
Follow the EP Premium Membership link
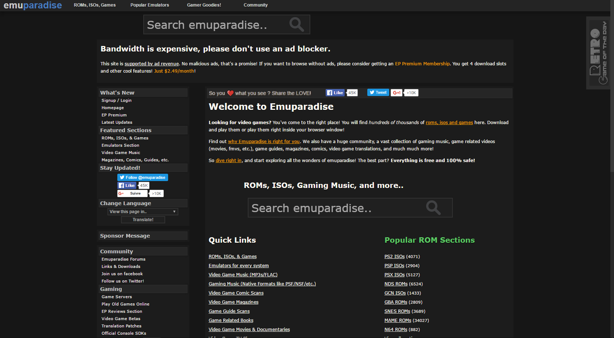422,64
